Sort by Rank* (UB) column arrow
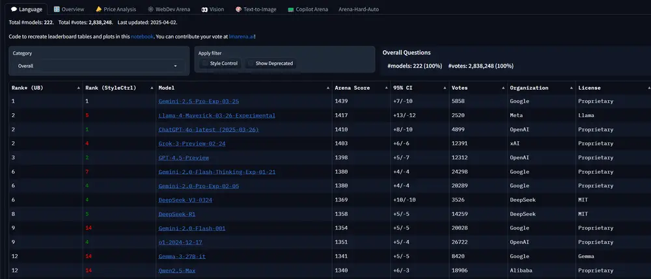Viewport: 651px width, 279px height. point(79,88)
